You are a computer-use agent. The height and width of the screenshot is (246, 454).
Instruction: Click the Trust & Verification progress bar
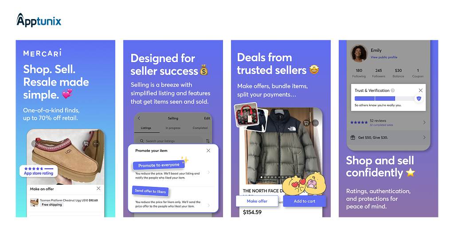385,99
